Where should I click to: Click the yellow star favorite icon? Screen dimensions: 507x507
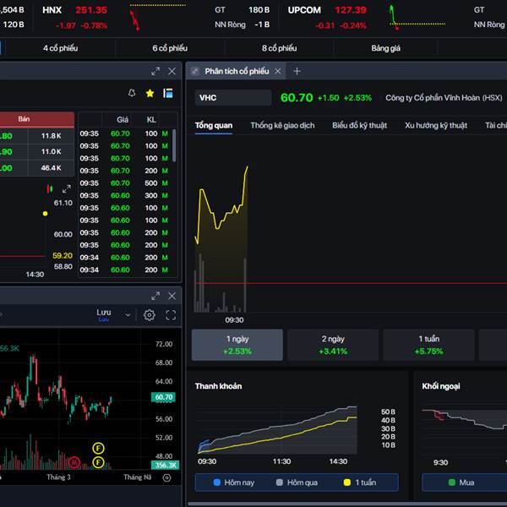(150, 93)
